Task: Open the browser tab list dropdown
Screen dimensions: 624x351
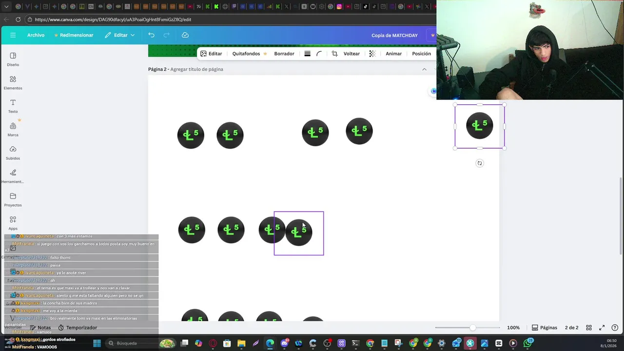Action: pos(6,7)
